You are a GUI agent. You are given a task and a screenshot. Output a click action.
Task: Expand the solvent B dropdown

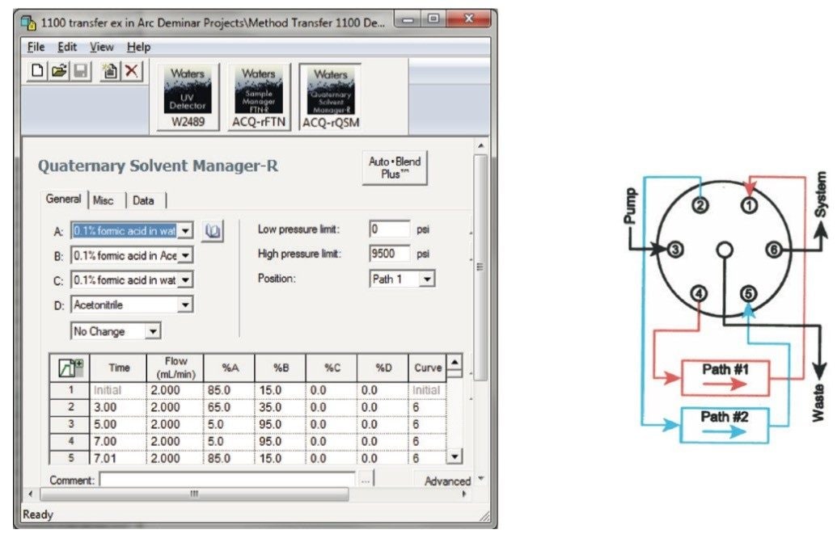point(185,255)
